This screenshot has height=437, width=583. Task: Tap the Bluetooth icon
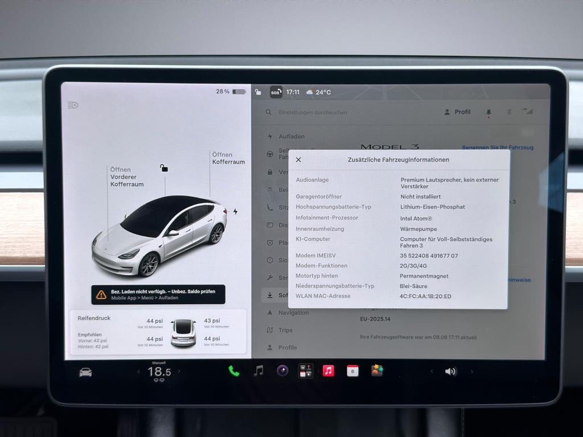(x=509, y=112)
